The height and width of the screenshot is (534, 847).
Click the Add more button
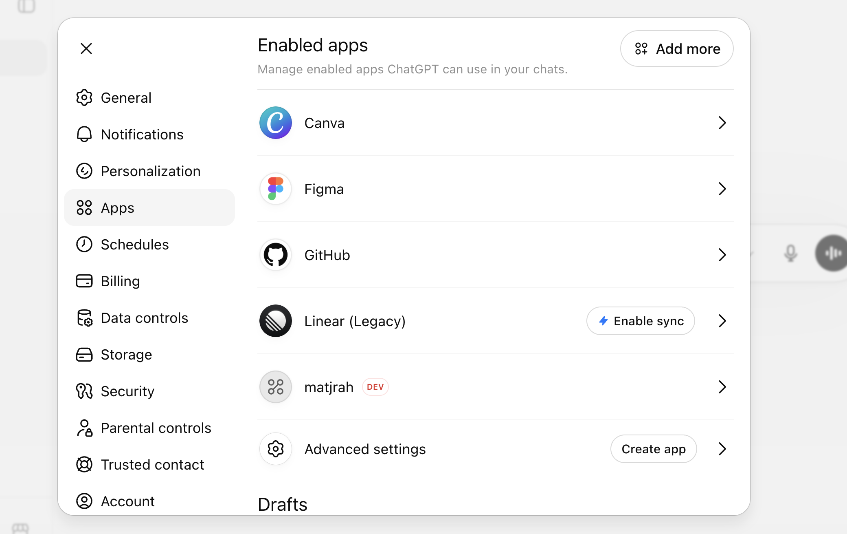tap(677, 49)
